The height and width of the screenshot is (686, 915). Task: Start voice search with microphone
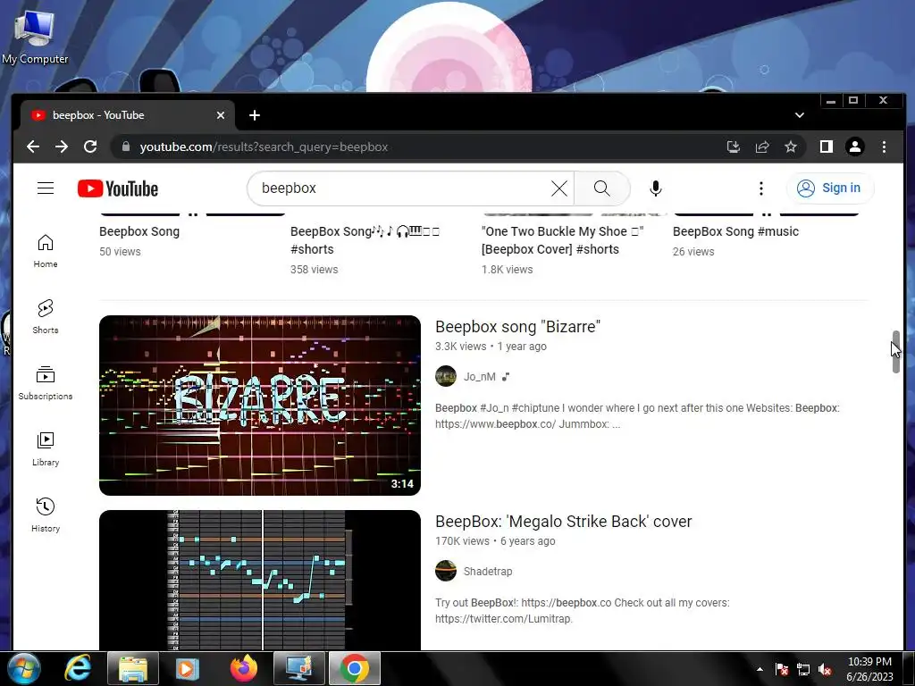click(655, 188)
